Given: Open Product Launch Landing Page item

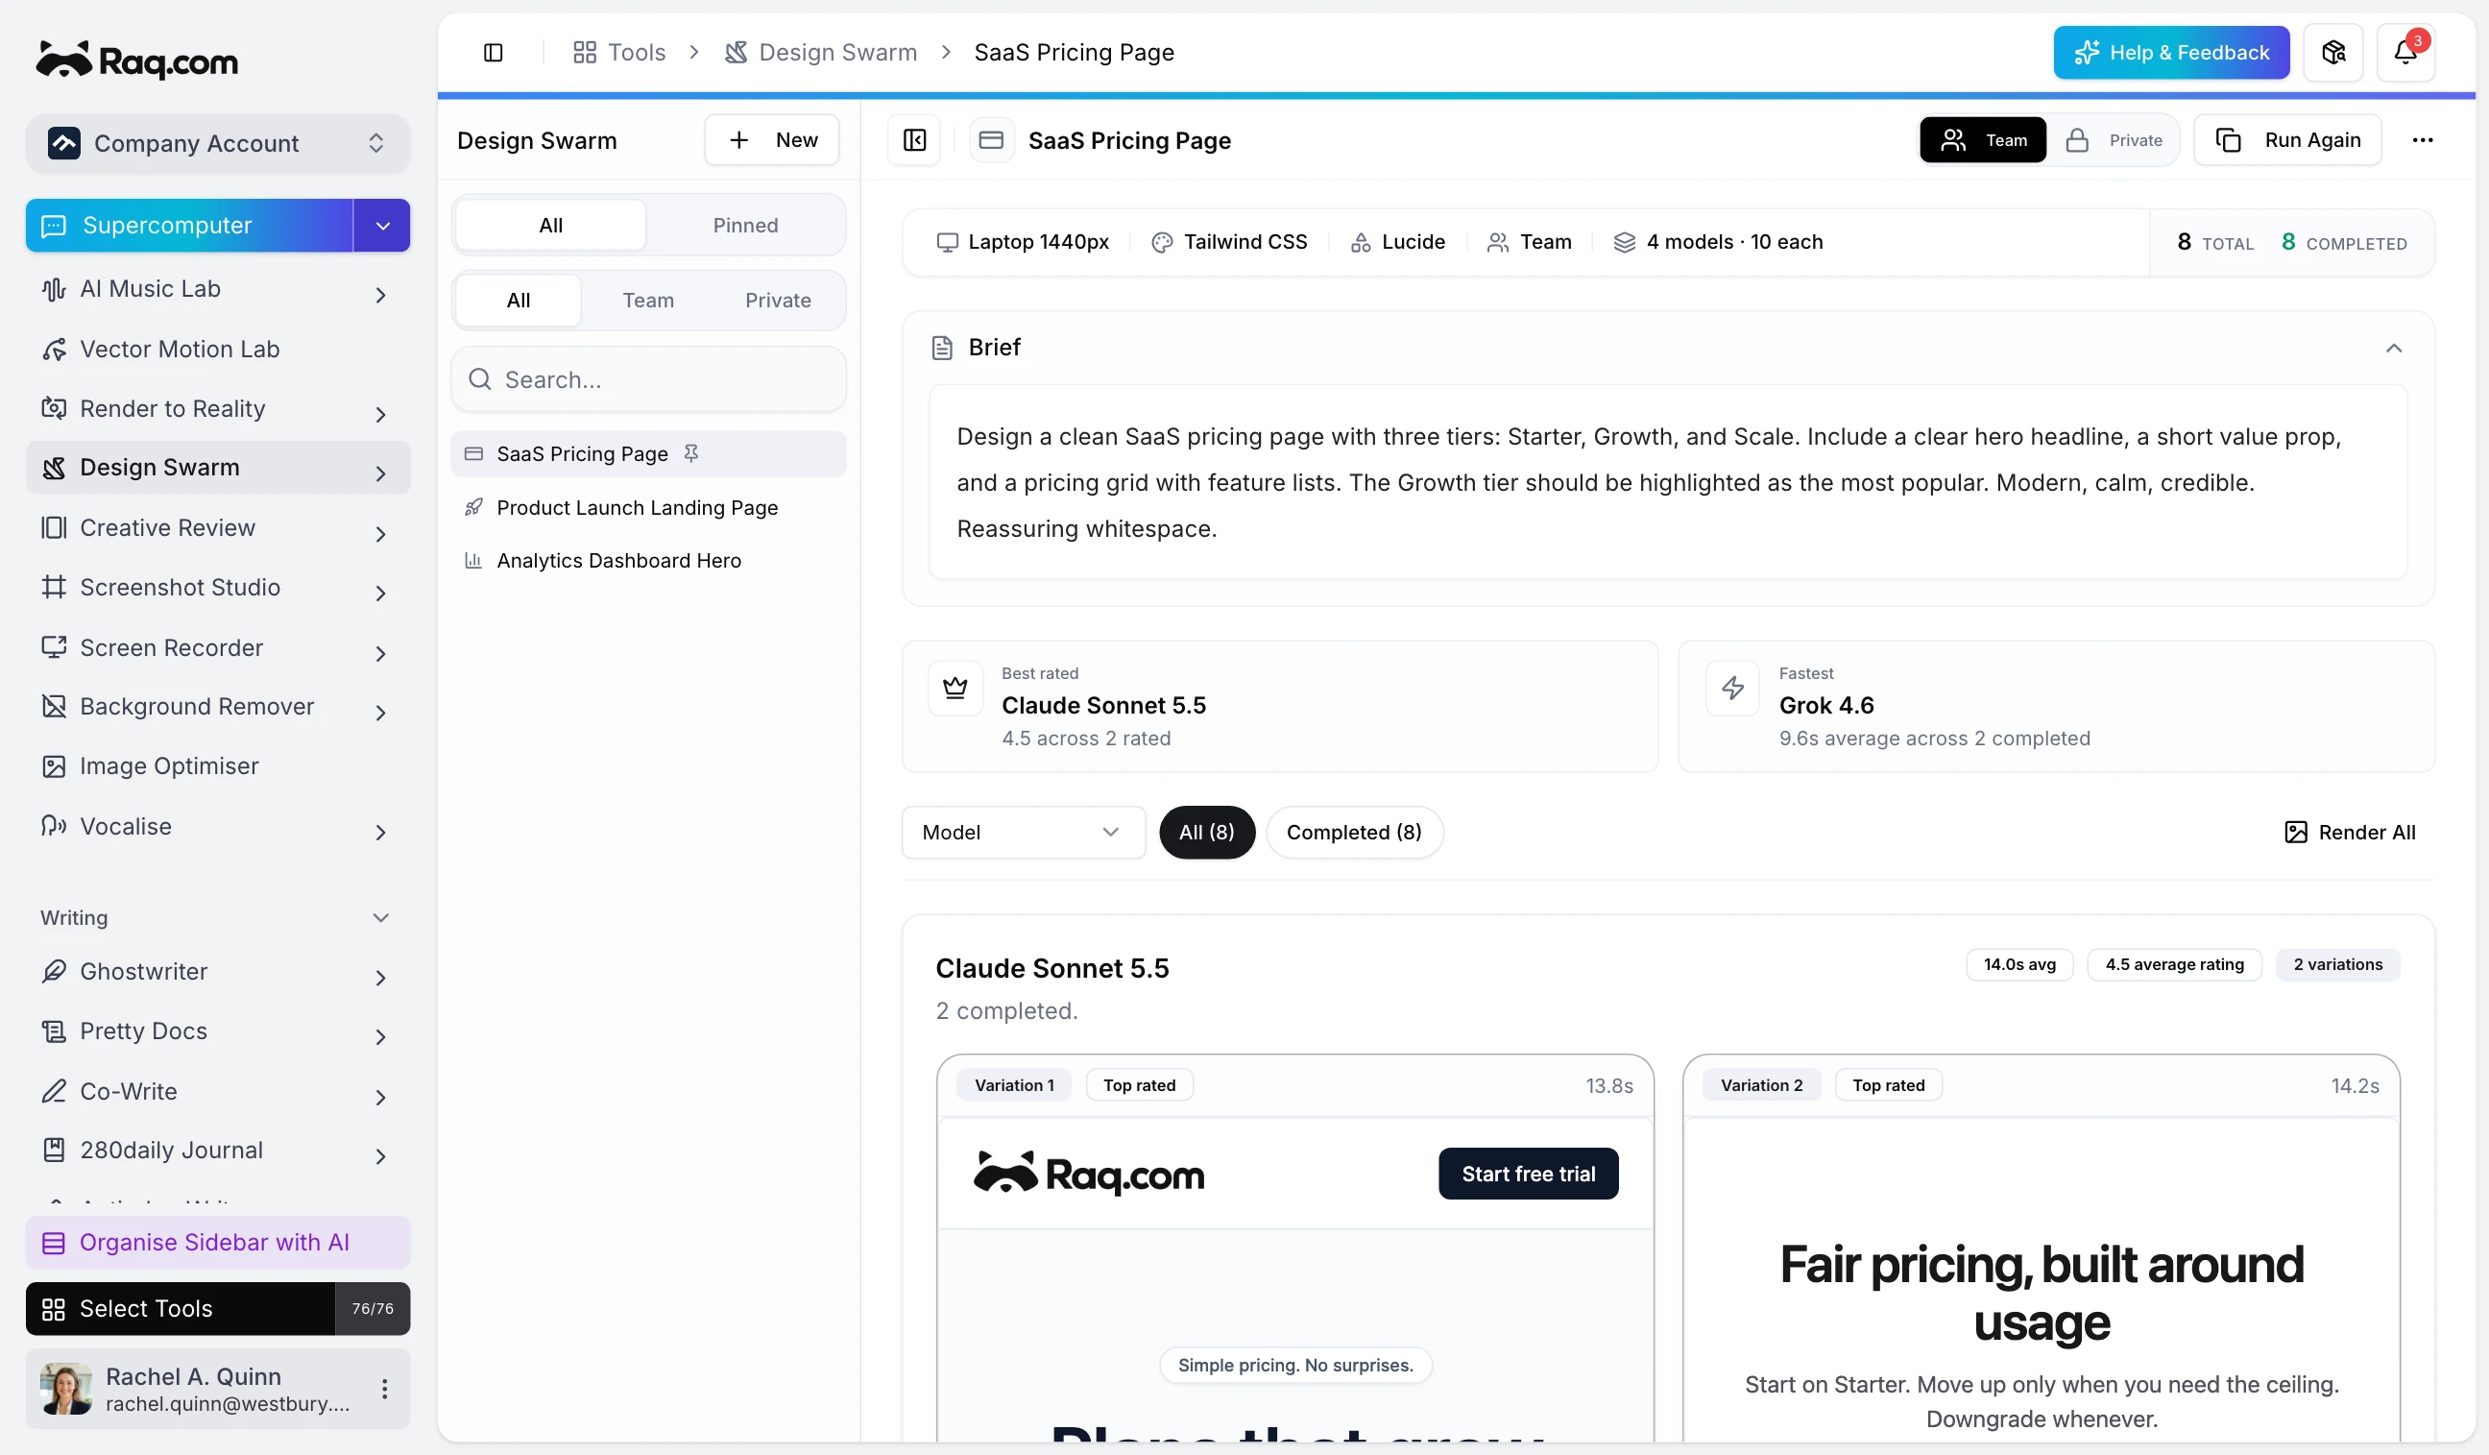Looking at the screenshot, I should (648, 508).
